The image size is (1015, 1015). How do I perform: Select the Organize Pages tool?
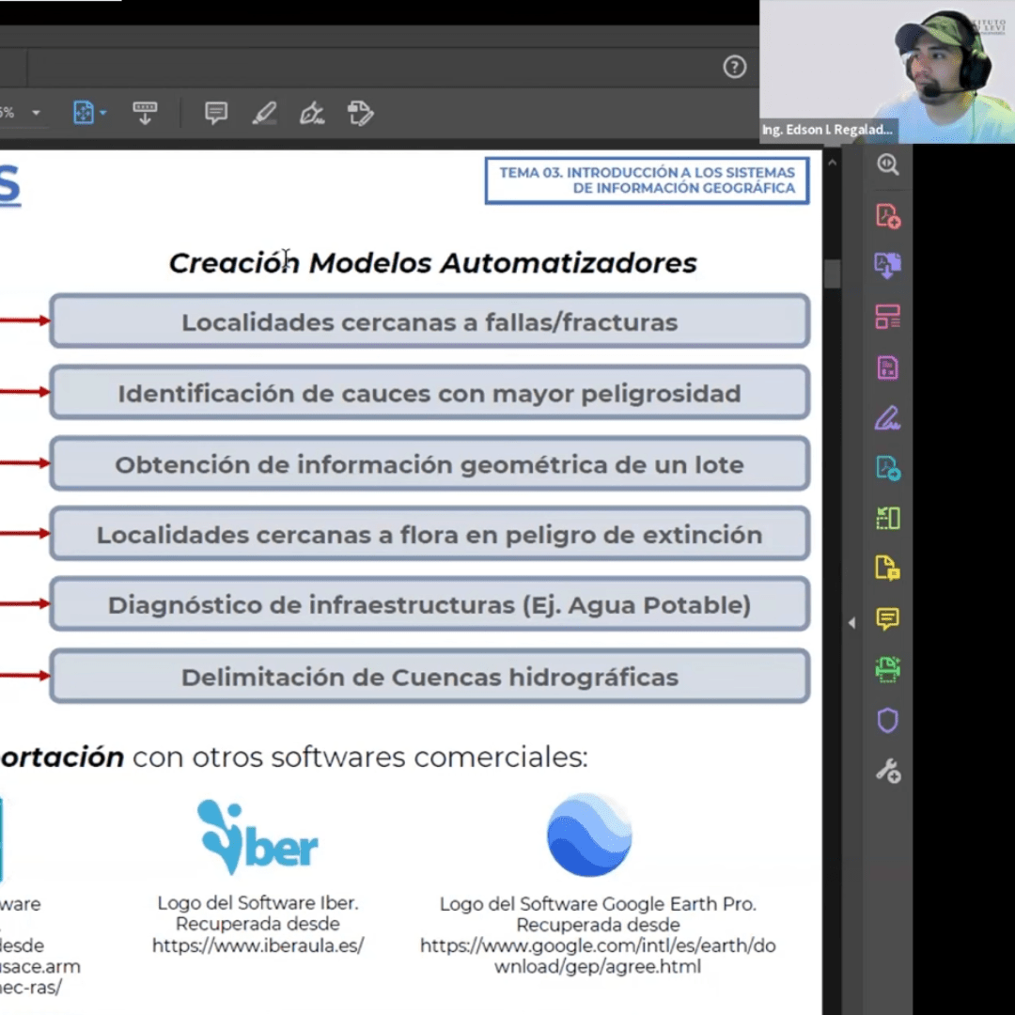pyautogui.click(x=888, y=317)
